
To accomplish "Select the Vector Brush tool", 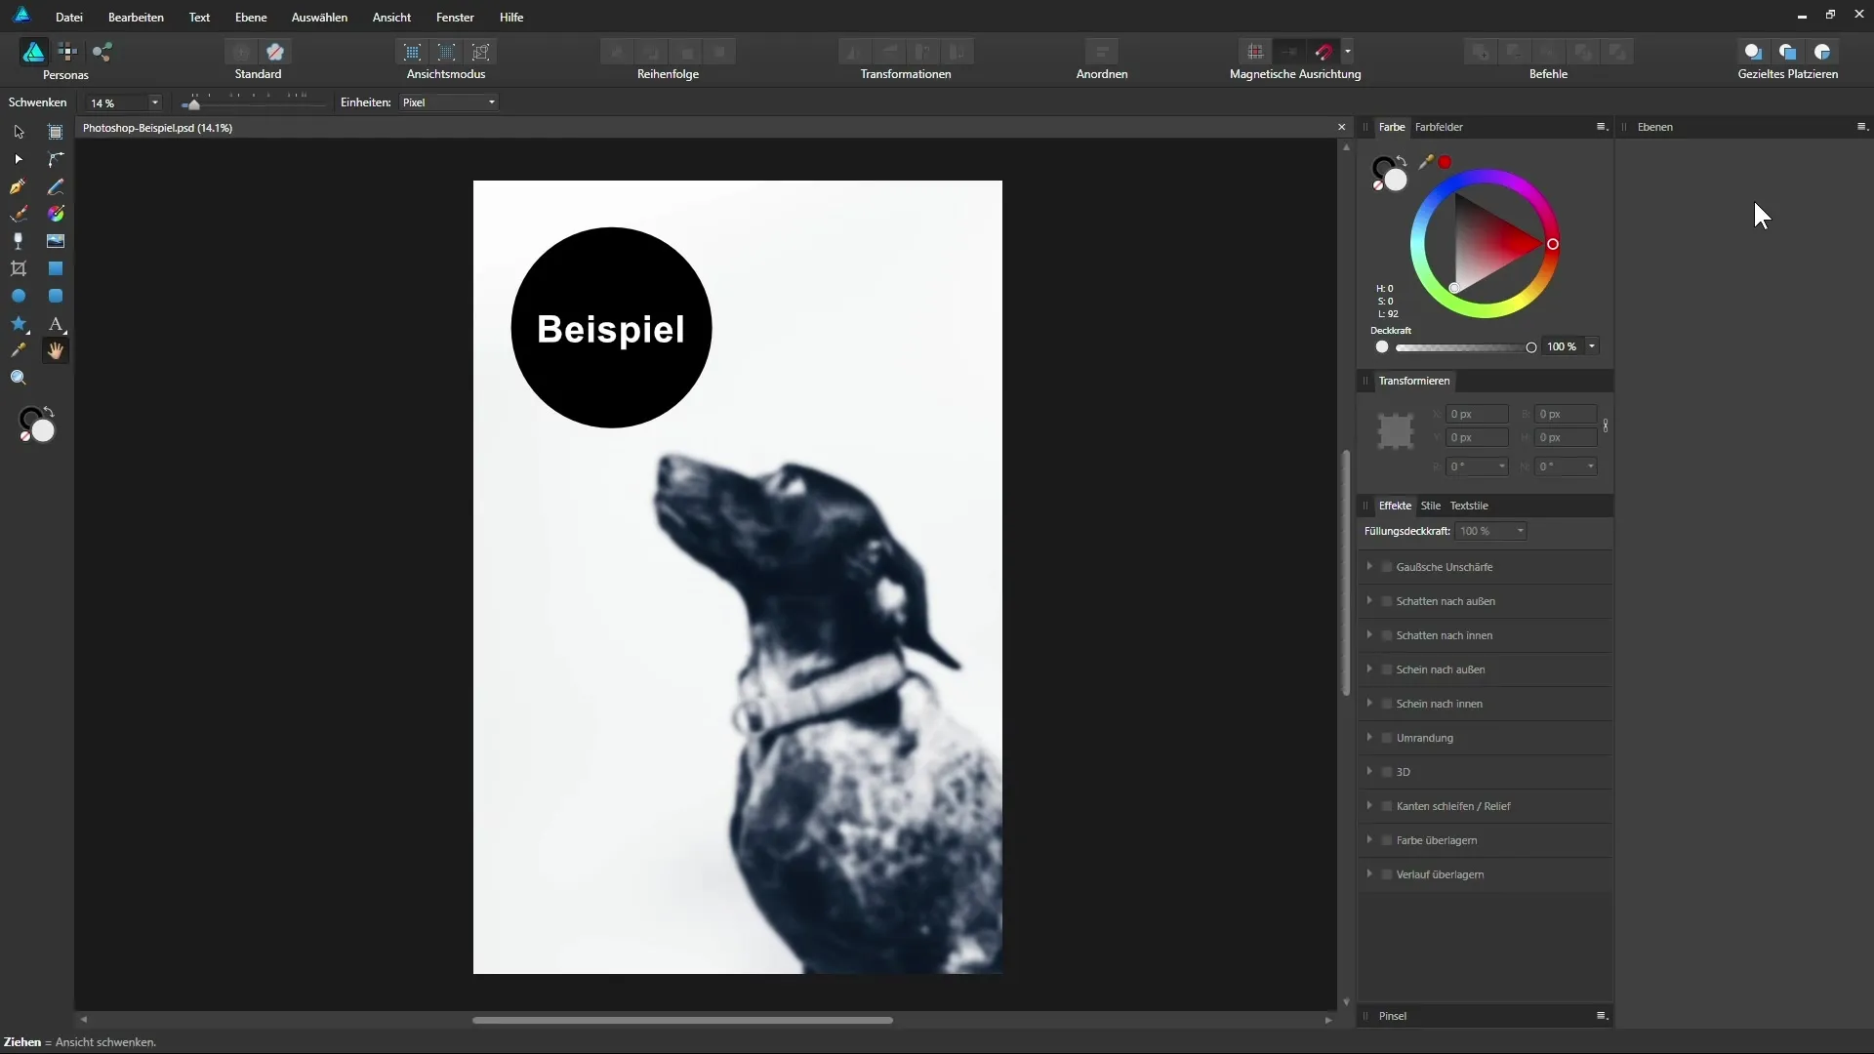I will point(19,214).
